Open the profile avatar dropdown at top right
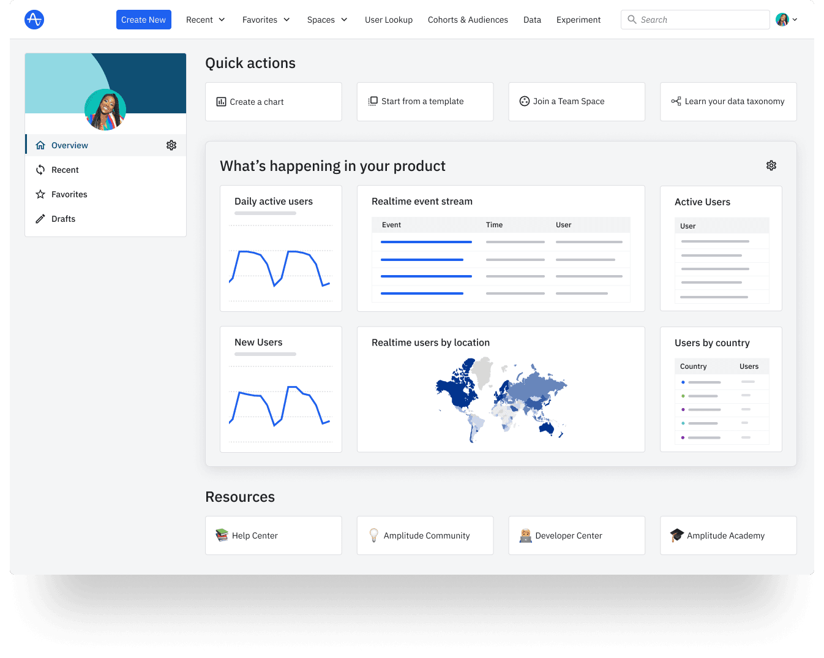 (x=785, y=19)
